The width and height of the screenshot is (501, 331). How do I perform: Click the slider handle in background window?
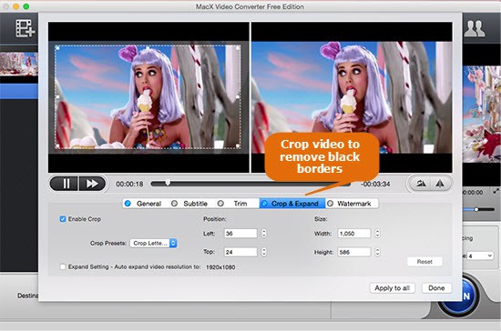(476, 209)
